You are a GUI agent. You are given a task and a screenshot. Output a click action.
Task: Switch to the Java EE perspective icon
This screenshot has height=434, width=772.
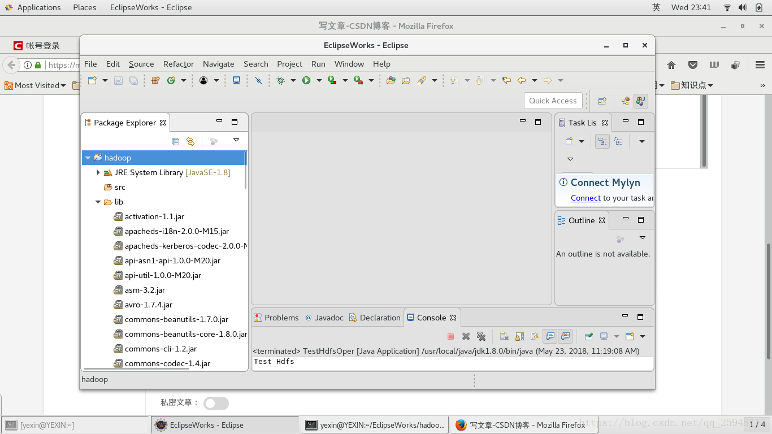click(x=626, y=101)
